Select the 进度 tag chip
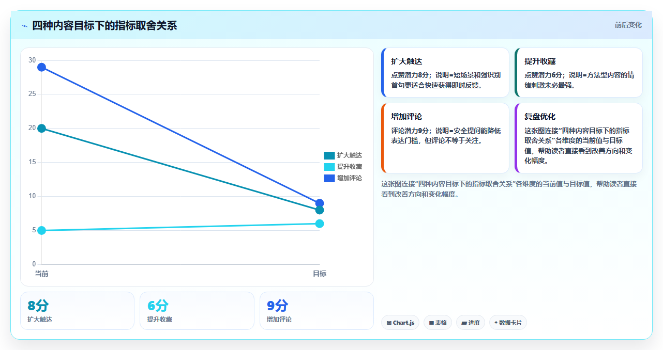This screenshot has height=350, width=663. (471, 323)
